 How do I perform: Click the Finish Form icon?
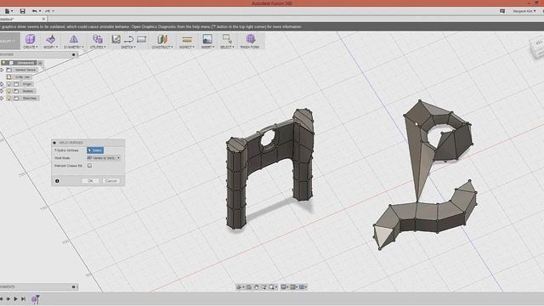point(250,38)
